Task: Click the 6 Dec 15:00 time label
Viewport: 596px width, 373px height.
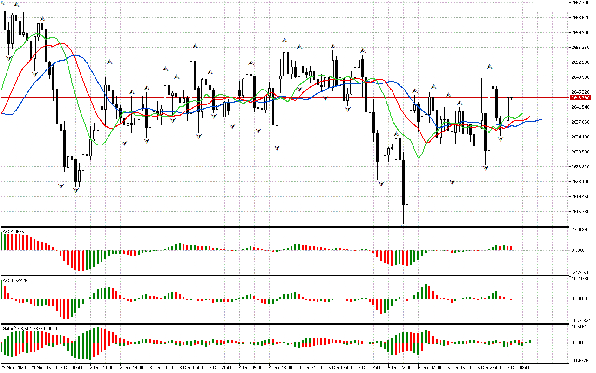Action: pyautogui.click(x=460, y=367)
